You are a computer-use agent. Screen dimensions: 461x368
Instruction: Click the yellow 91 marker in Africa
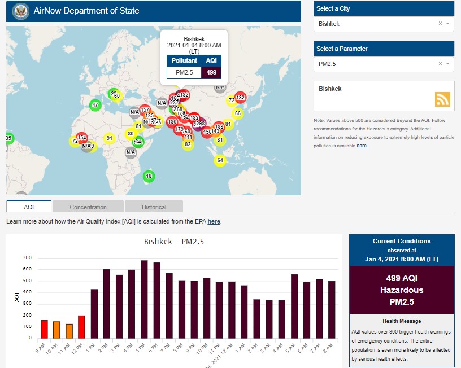pos(109,138)
